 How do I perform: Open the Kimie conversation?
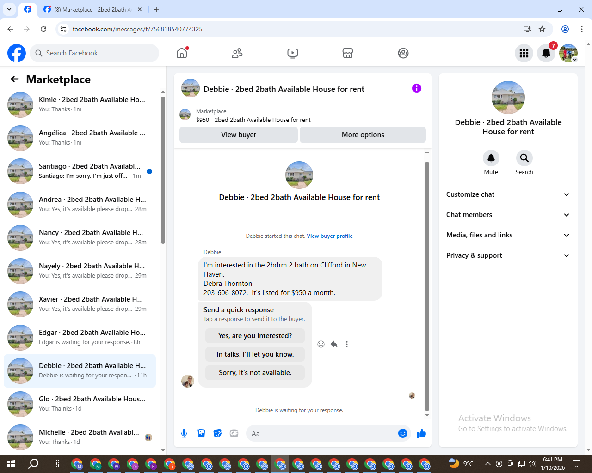point(80,105)
